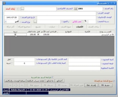The image size is (118, 97).
Task: Open the خيارات tab
Action: pos(52,27)
